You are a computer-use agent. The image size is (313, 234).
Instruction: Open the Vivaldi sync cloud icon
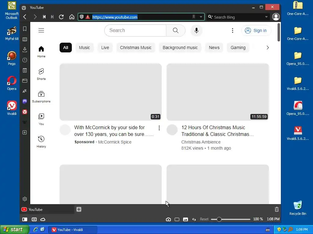pyautogui.click(x=43, y=219)
